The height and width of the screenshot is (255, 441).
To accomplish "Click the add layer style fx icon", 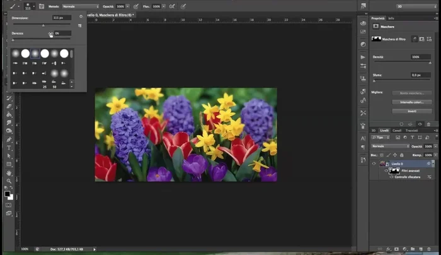I will click(387, 249).
